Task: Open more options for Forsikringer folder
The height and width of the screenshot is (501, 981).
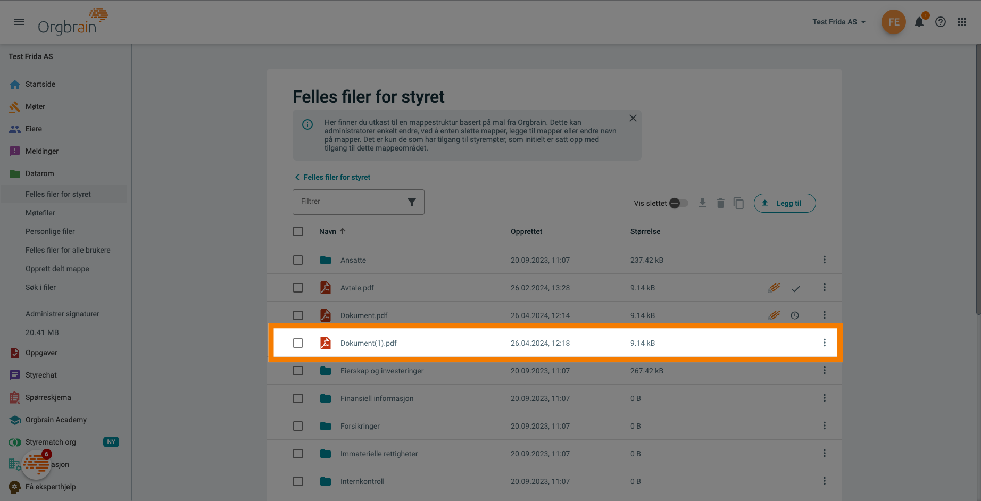Action: coord(825,425)
